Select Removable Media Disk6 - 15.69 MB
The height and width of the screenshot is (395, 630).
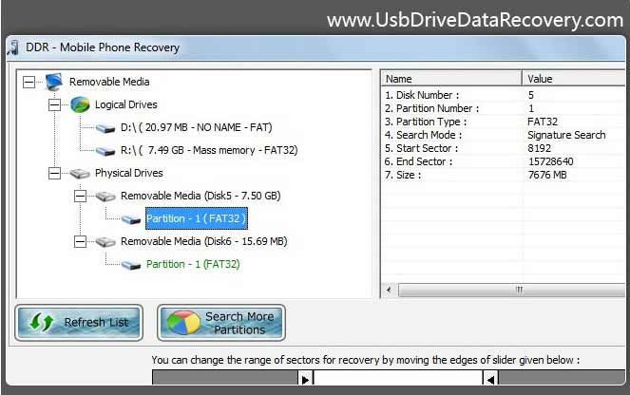click(x=203, y=242)
